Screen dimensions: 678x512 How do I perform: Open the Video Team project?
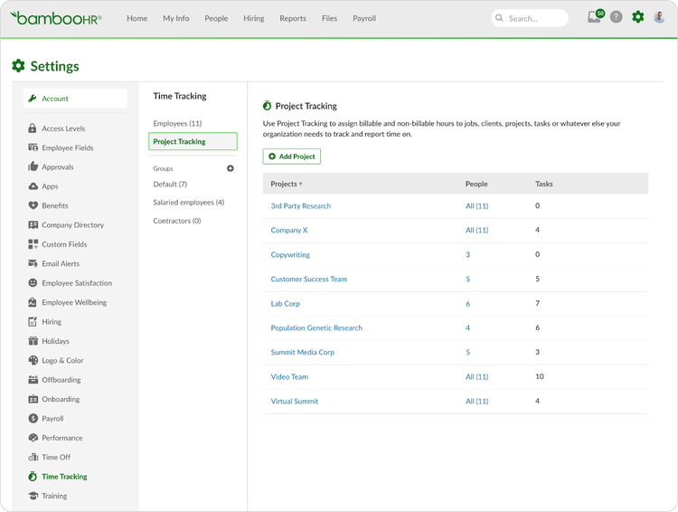289,376
